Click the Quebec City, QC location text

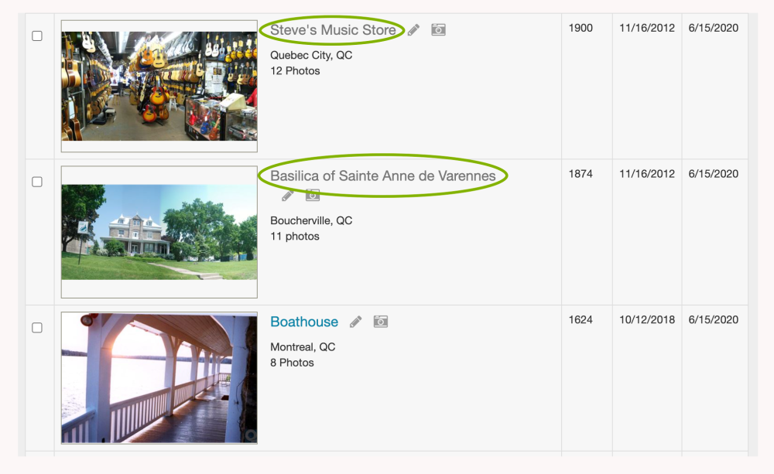311,56
